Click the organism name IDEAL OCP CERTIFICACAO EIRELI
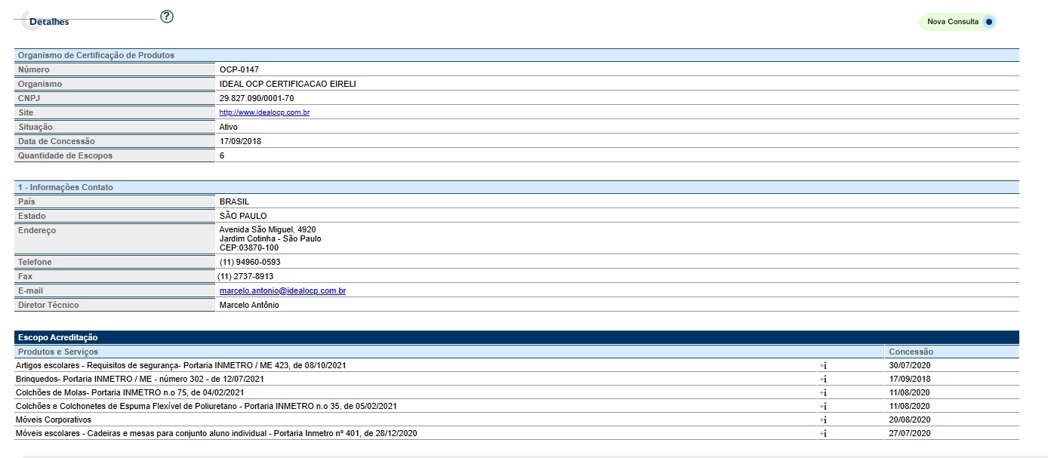Viewport: 1048px width, 458px height. (288, 84)
